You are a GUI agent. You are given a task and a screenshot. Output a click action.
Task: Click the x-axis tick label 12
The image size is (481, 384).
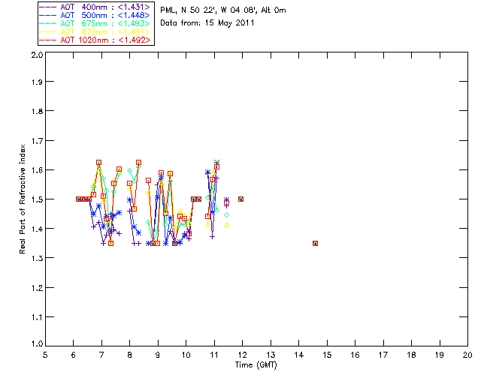pos(242,355)
